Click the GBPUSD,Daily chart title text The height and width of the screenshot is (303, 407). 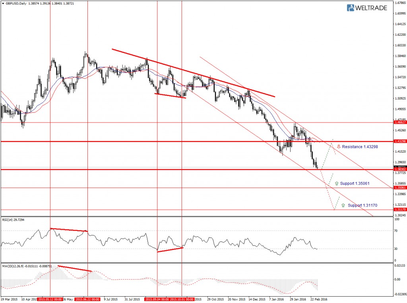pyautogui.click(x=16, y=4)
